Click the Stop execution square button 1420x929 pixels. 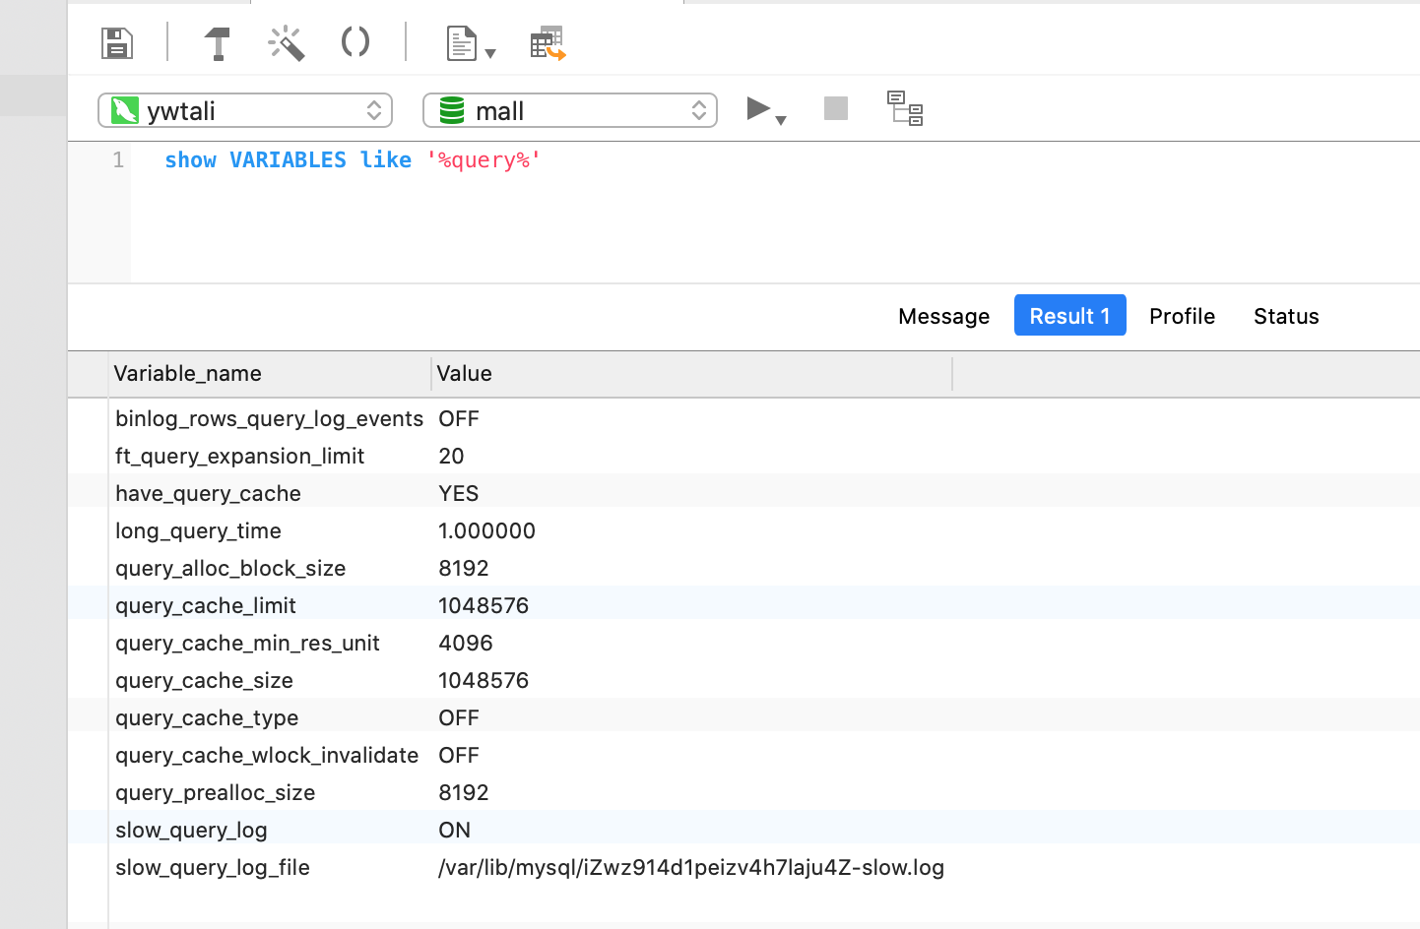836,108
